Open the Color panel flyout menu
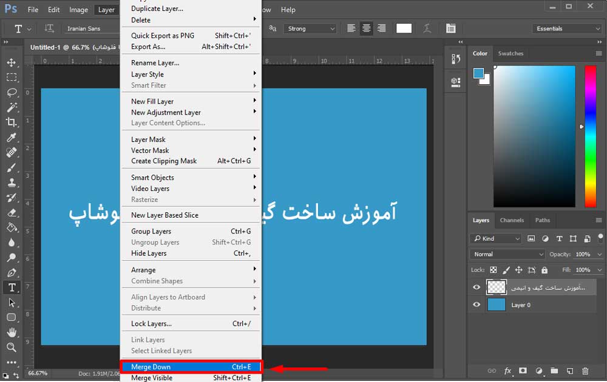 (599, 53)
